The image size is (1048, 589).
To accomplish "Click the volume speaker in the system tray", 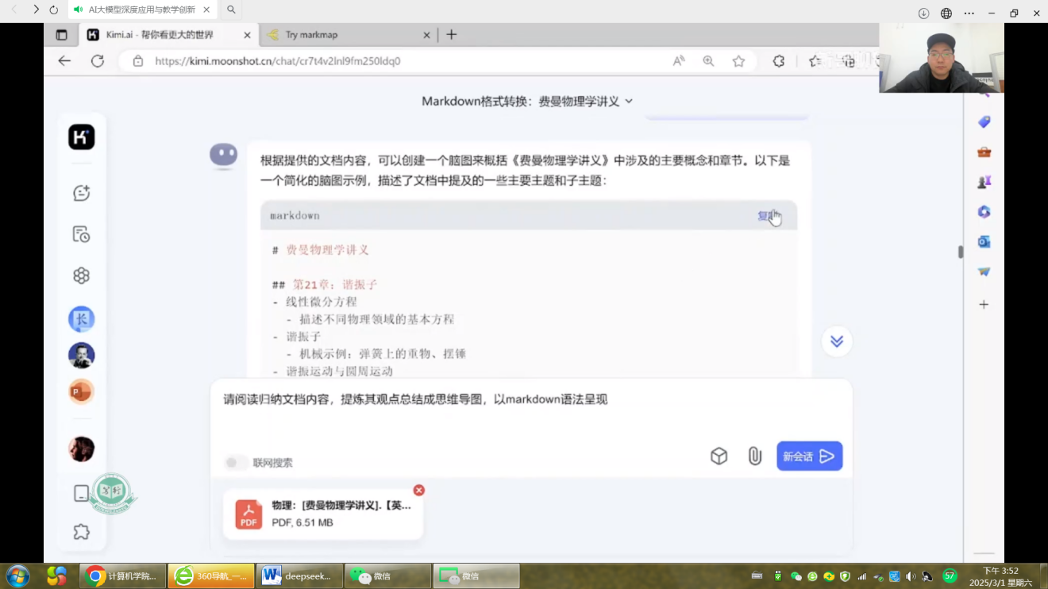I will click(x=910, y=576).
